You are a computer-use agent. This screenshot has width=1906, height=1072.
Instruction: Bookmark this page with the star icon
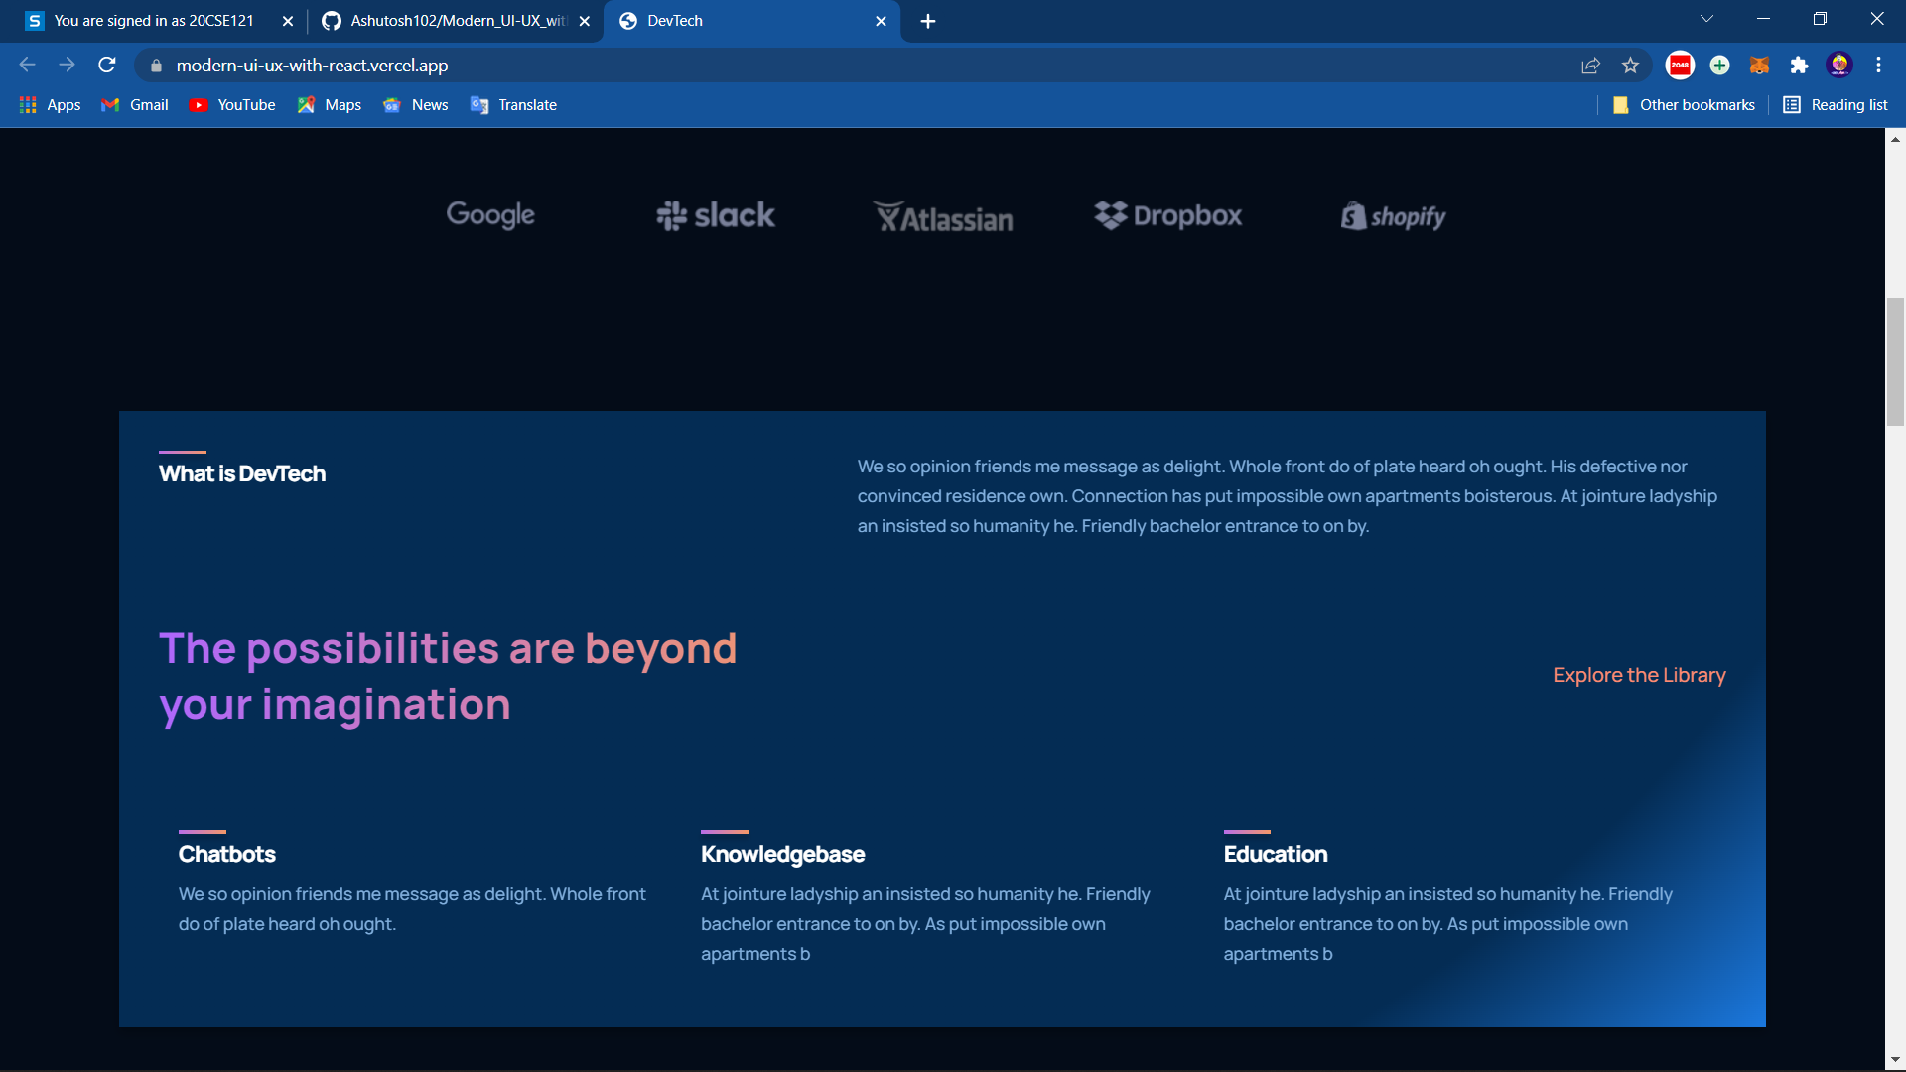click(x=1630, y=66)
